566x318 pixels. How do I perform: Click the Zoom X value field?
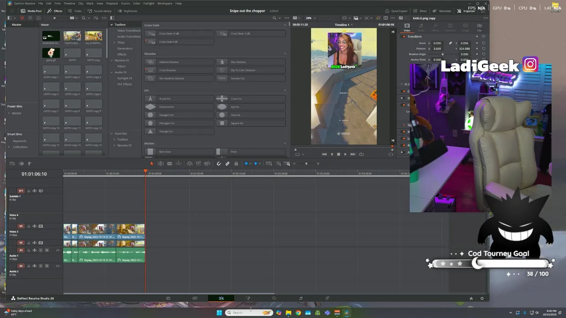(437, 43)
